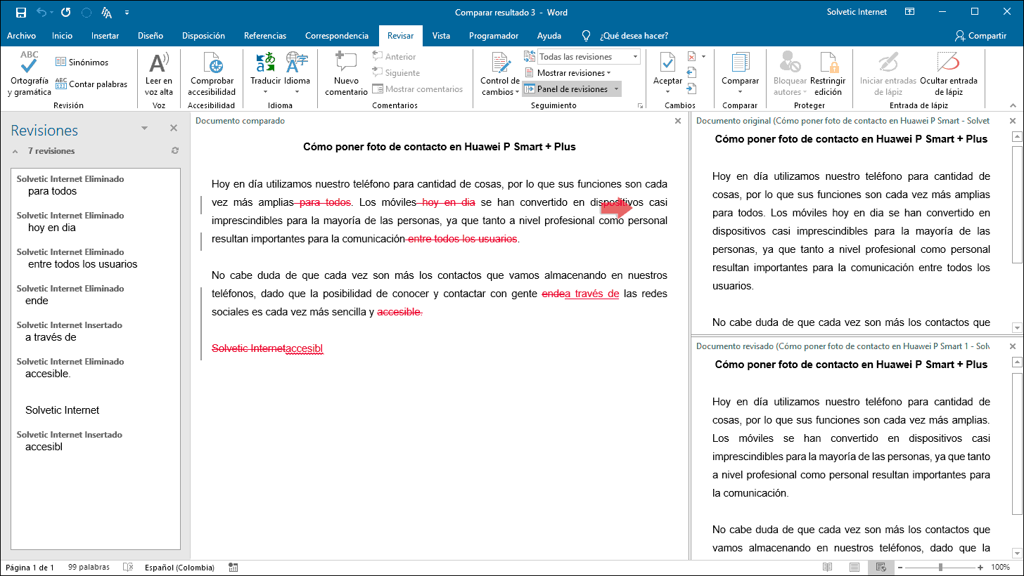Open the Archivo tab

(21, 36)
